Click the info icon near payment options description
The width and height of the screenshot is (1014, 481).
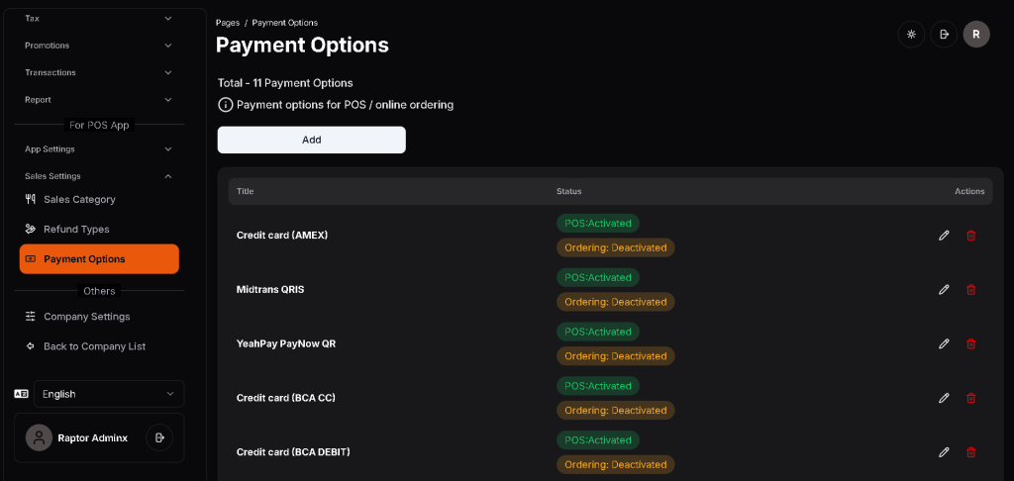point(226,105)
